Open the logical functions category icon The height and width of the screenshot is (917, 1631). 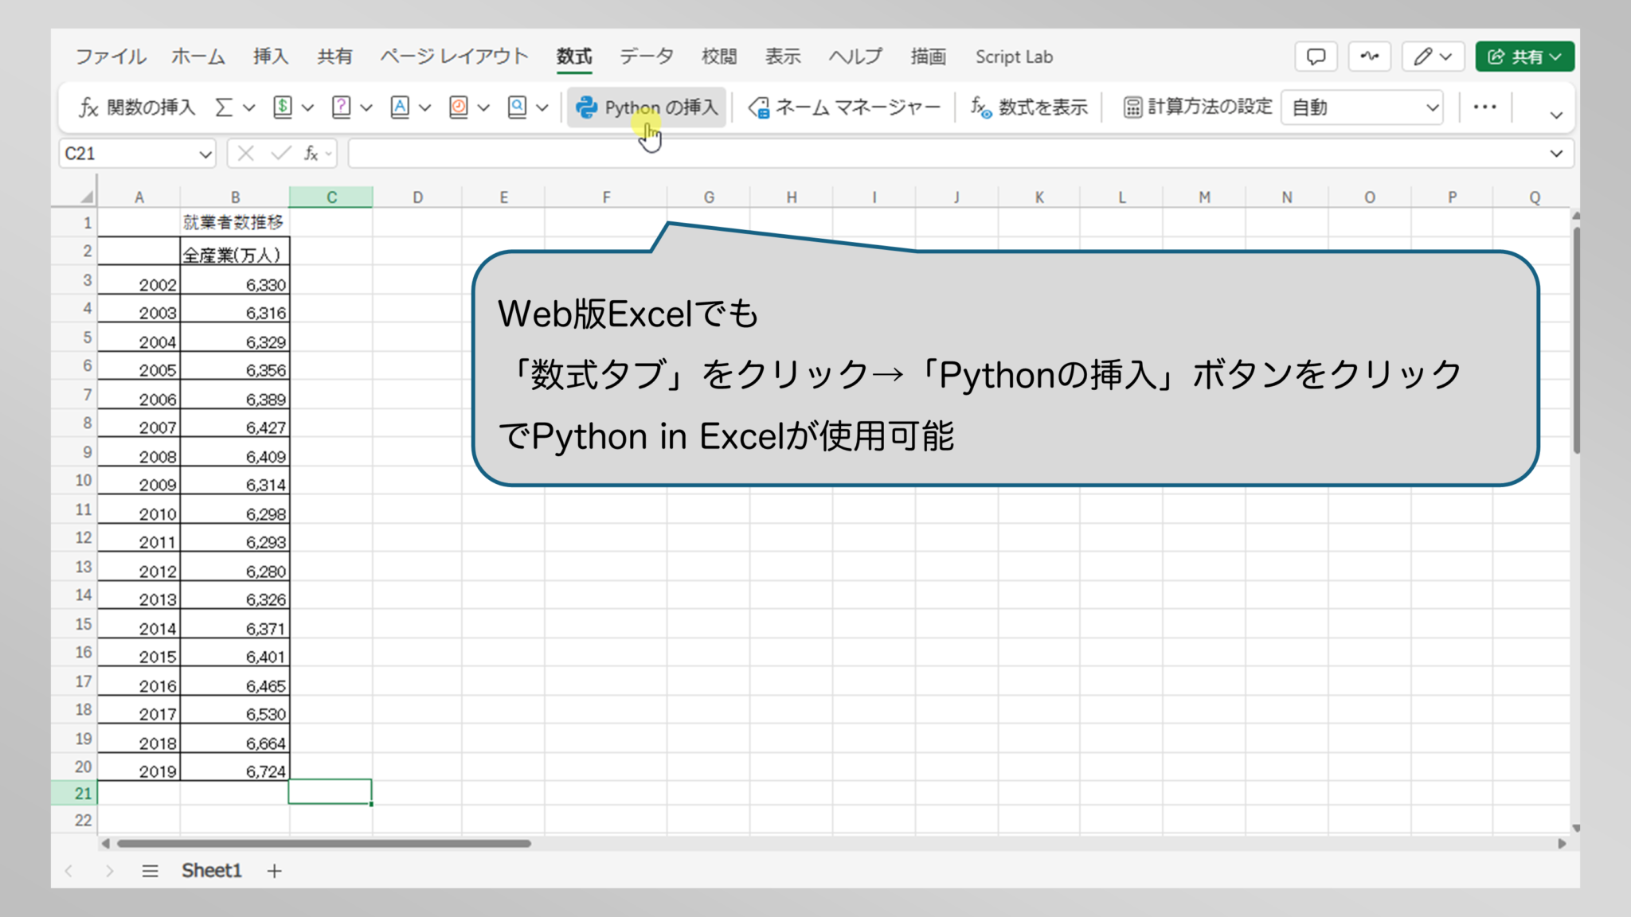[x=342, y=107]
